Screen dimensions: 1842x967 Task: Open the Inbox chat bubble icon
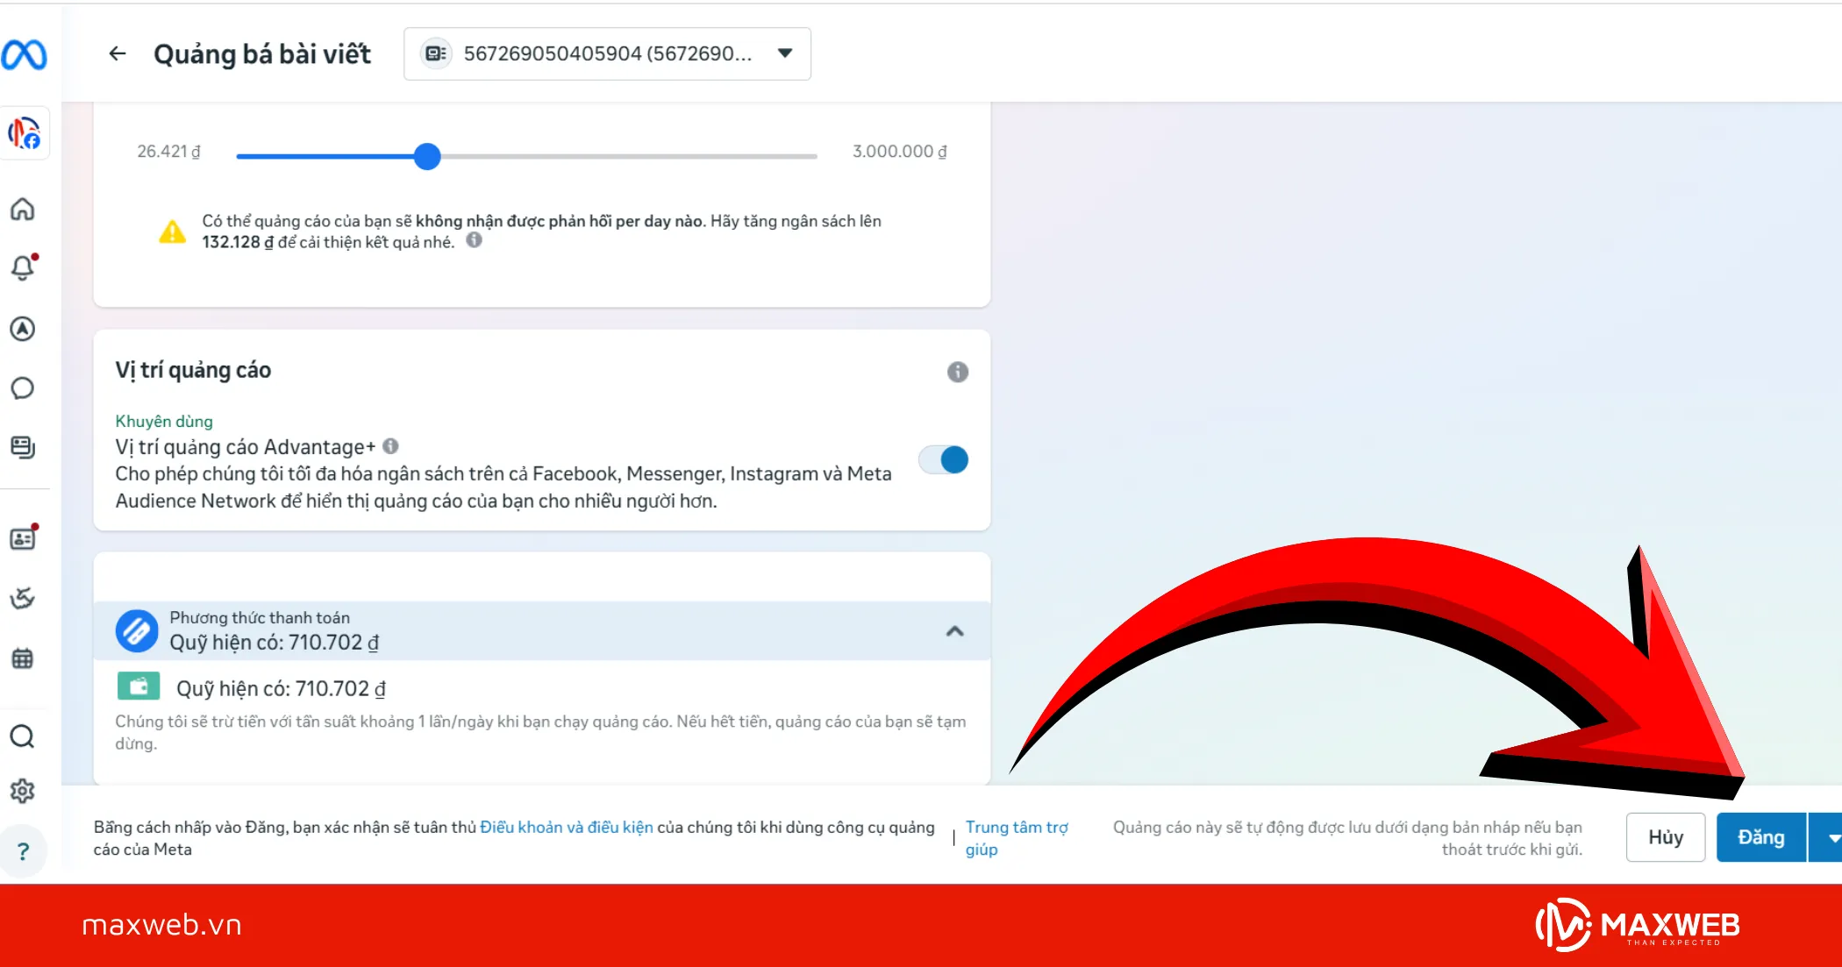click(x=23, y=388)
